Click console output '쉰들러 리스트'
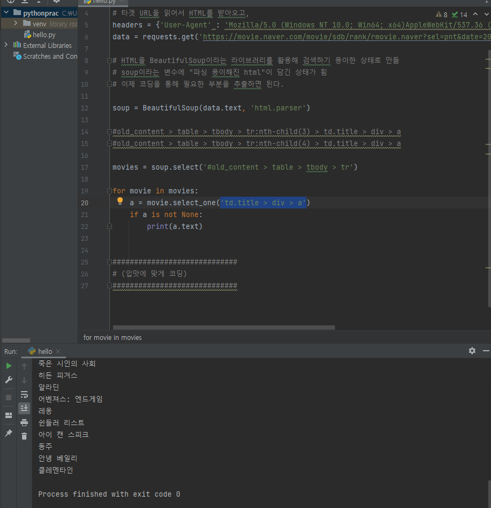 (x=61, y=423)
